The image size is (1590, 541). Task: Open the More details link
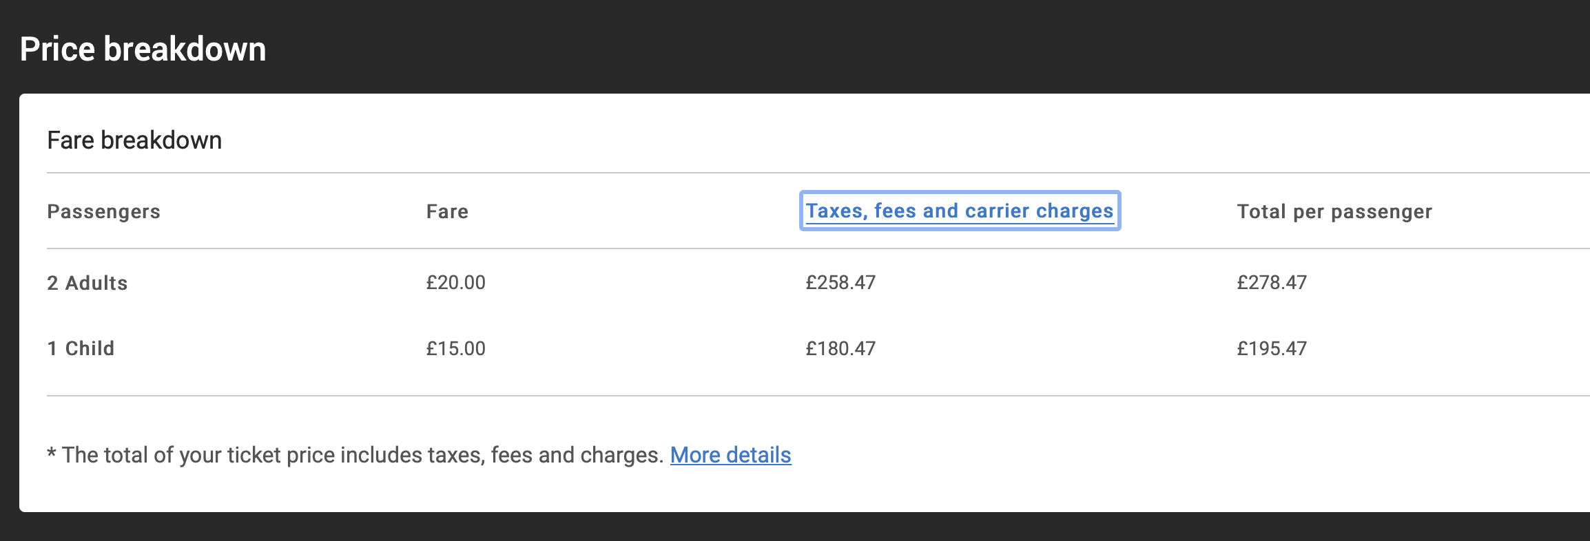731,455
